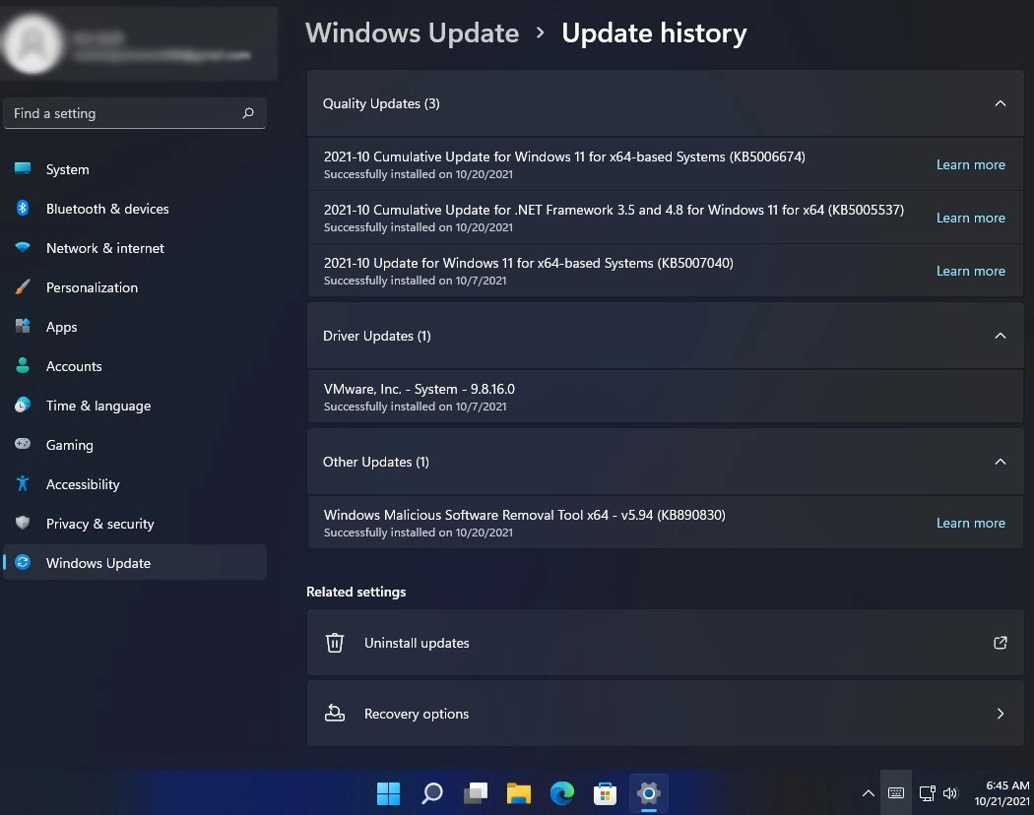This screenshot has height=815, width=1034.
Task: Open Recovery options
Action: 666,714
